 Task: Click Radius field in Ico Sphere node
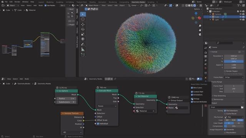pos(66,99)
